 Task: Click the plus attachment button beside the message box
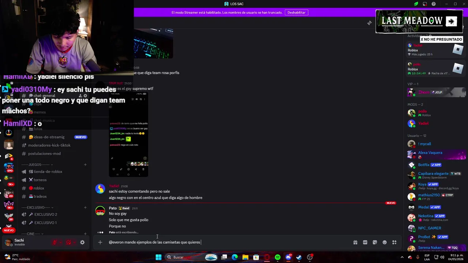click(100, 242)
